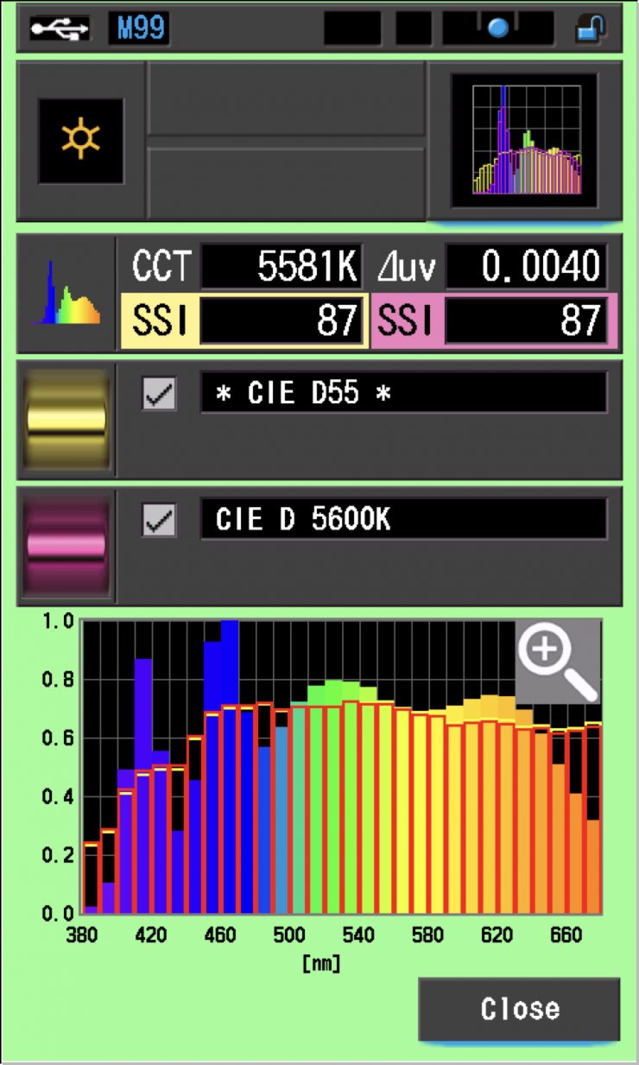This screenshot has height=1065, width=639.
Task: Uncheck the CIE D 5600K reference checkbox
Action: [159, 520]
